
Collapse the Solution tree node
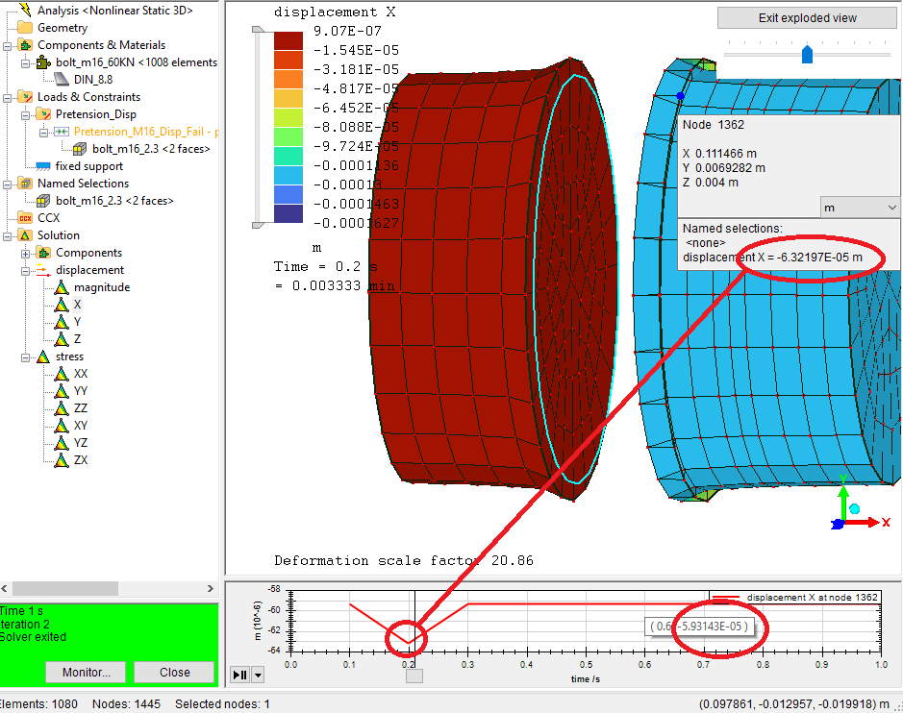point(8,235)
